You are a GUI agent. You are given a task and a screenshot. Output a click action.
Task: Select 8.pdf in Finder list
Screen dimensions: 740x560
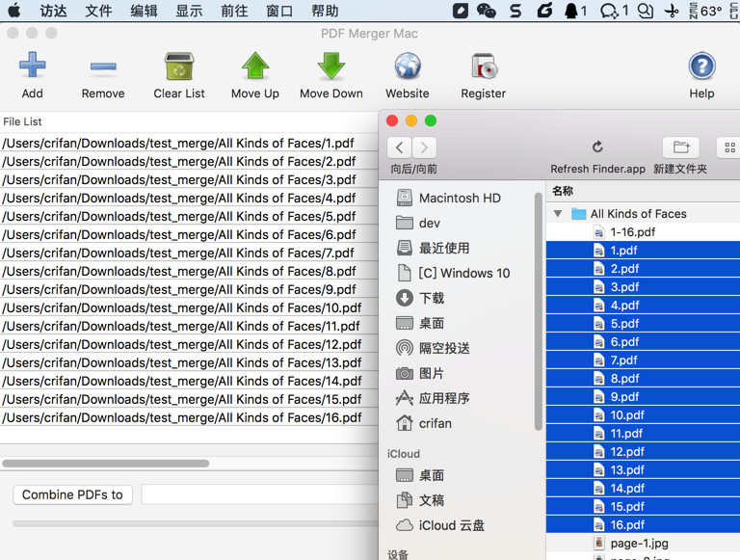pyautogui.click(x=643, y=378)
